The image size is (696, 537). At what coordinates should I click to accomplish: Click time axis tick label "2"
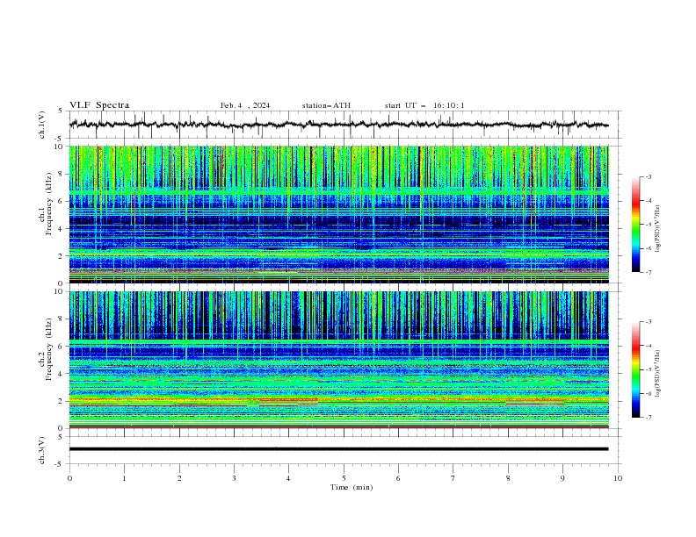point(179,478)
